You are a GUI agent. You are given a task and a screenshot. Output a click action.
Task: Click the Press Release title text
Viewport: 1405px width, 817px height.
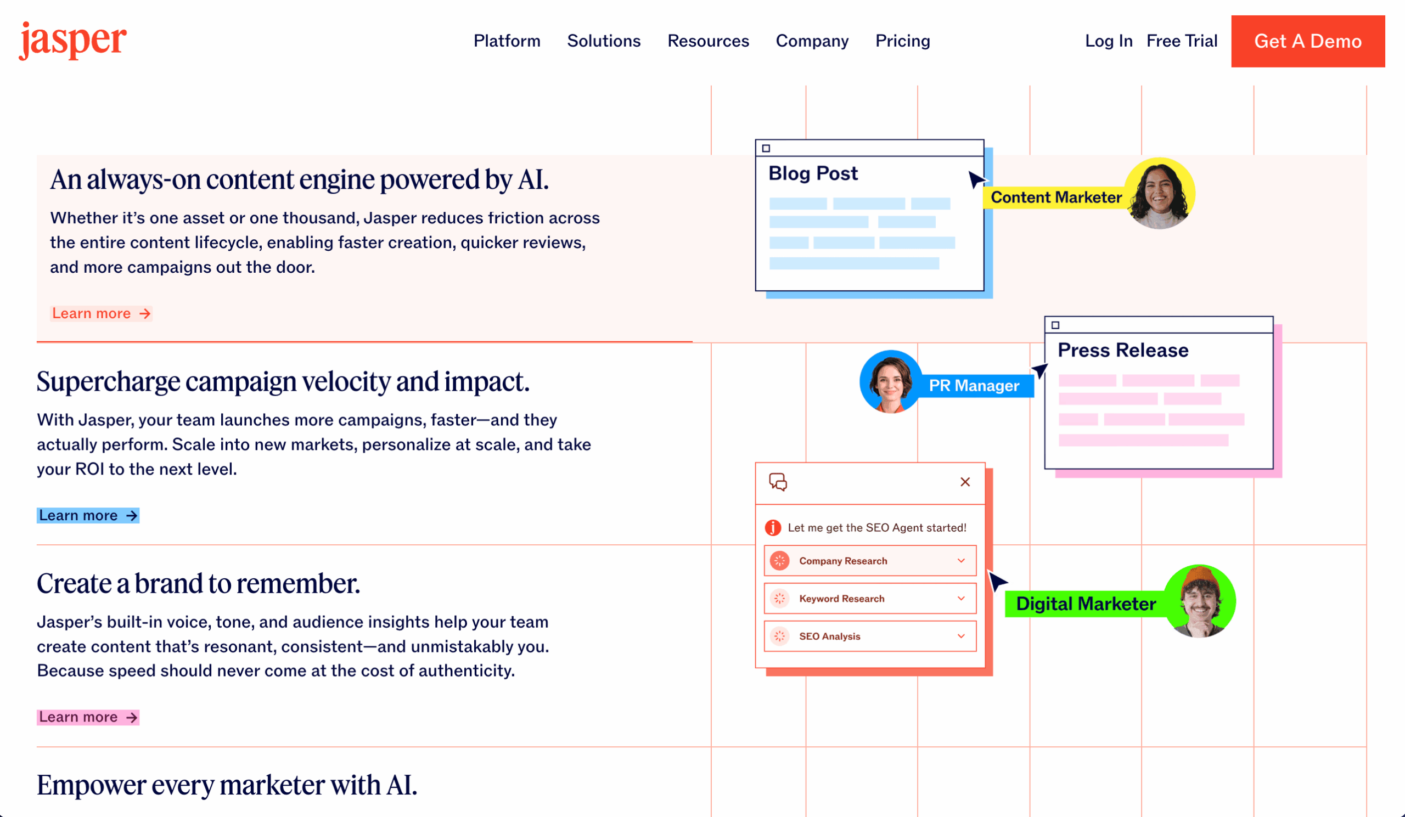pos(1123,350)
